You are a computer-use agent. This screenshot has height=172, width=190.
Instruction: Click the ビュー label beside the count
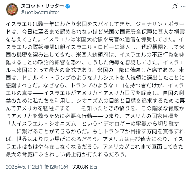(x=96, y=167)
